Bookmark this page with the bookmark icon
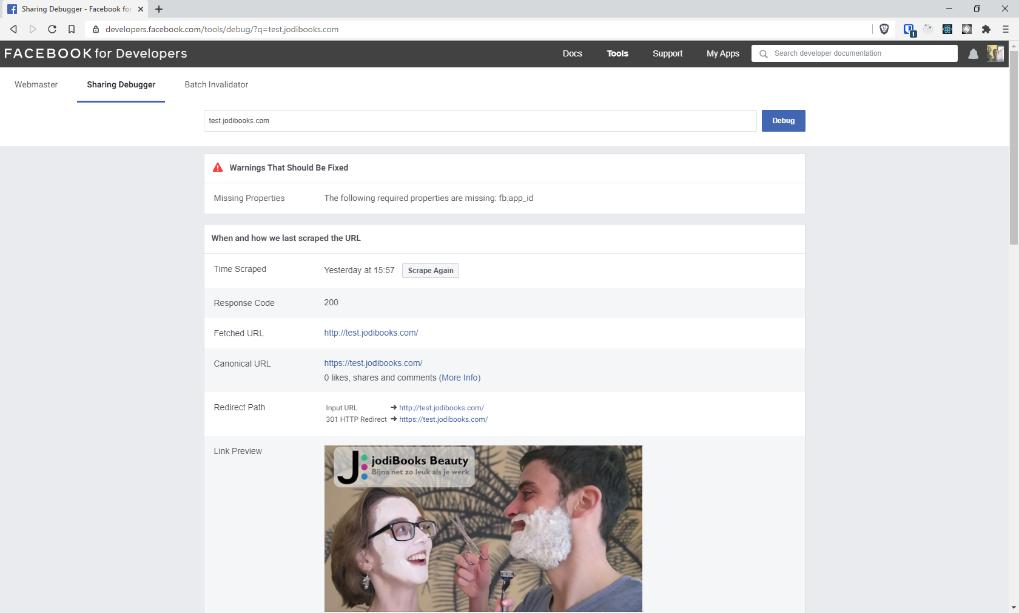This screenshot has height=613, width=1019. tap(72, 29)
